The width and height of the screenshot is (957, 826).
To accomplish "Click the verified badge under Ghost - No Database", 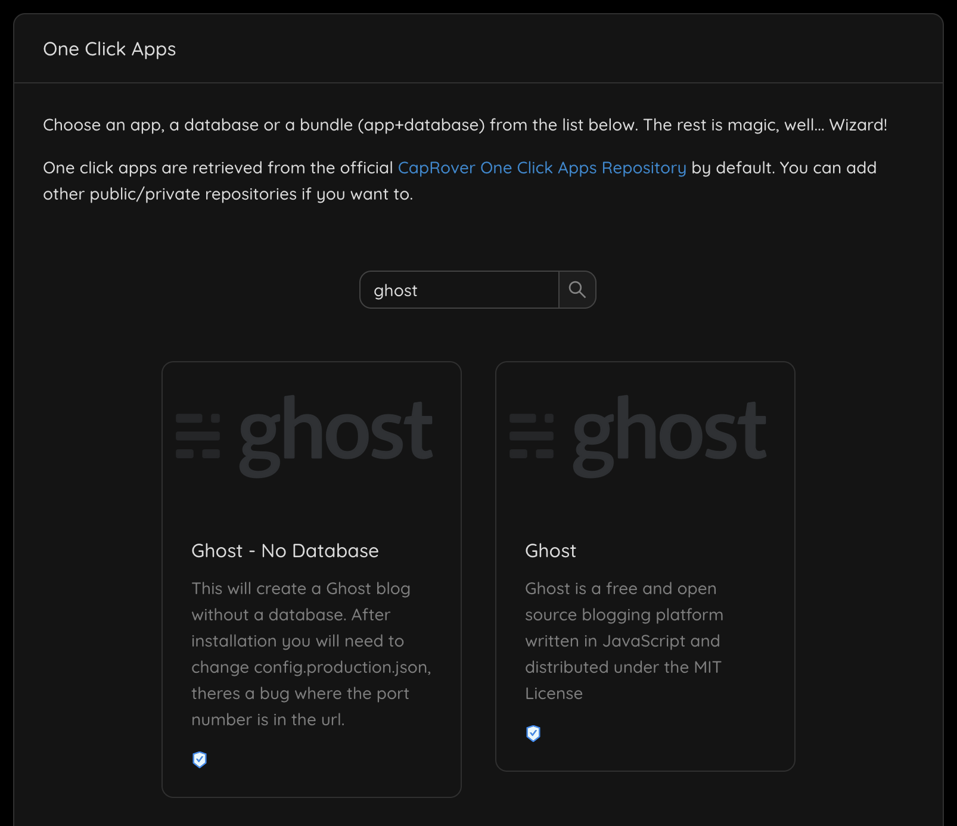I will click(x=200, y=759).
